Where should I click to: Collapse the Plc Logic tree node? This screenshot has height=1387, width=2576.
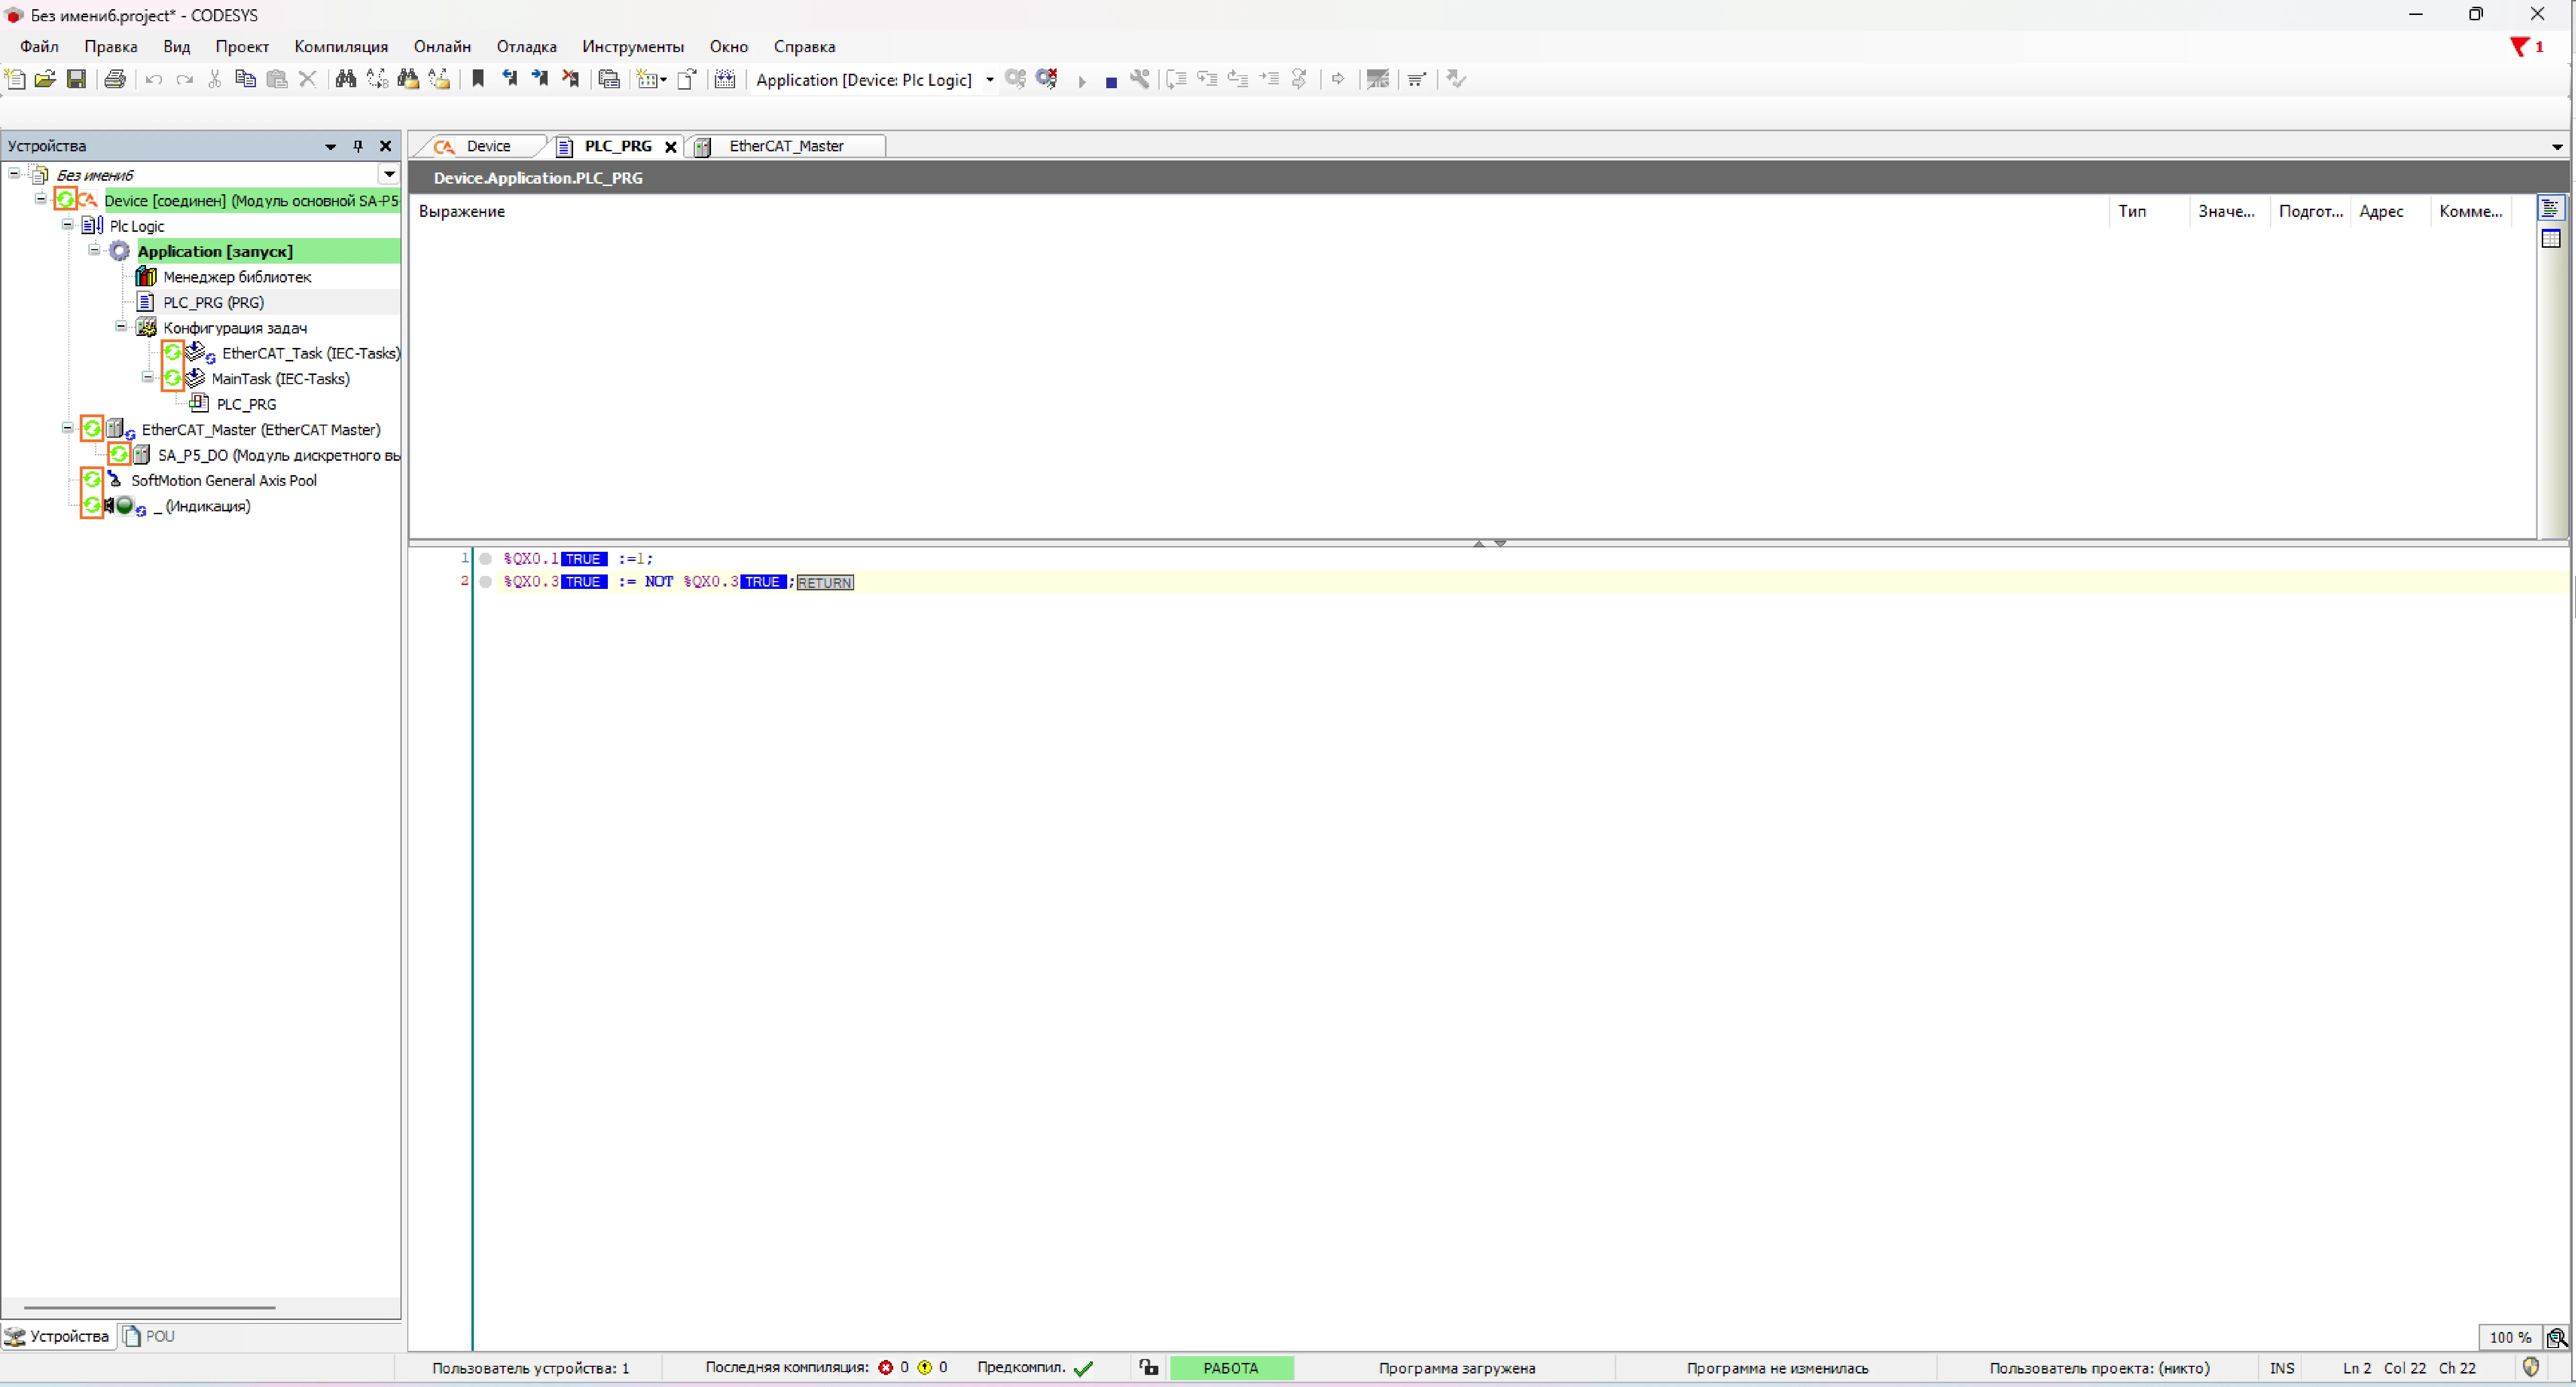(67, 225)
